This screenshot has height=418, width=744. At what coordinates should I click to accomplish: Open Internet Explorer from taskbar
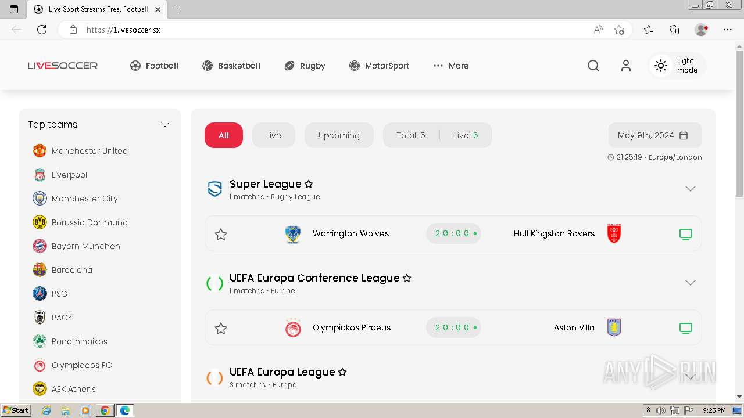(x=46, y=410)
